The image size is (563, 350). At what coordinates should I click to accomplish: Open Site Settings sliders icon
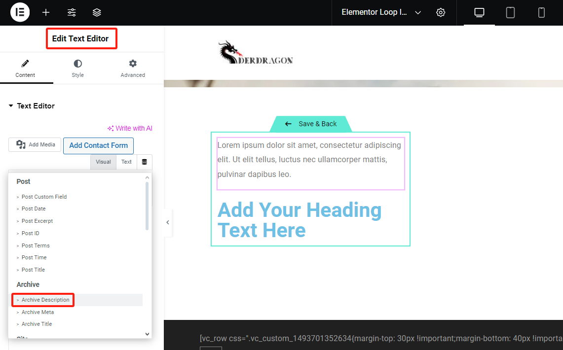pos(72,12)
